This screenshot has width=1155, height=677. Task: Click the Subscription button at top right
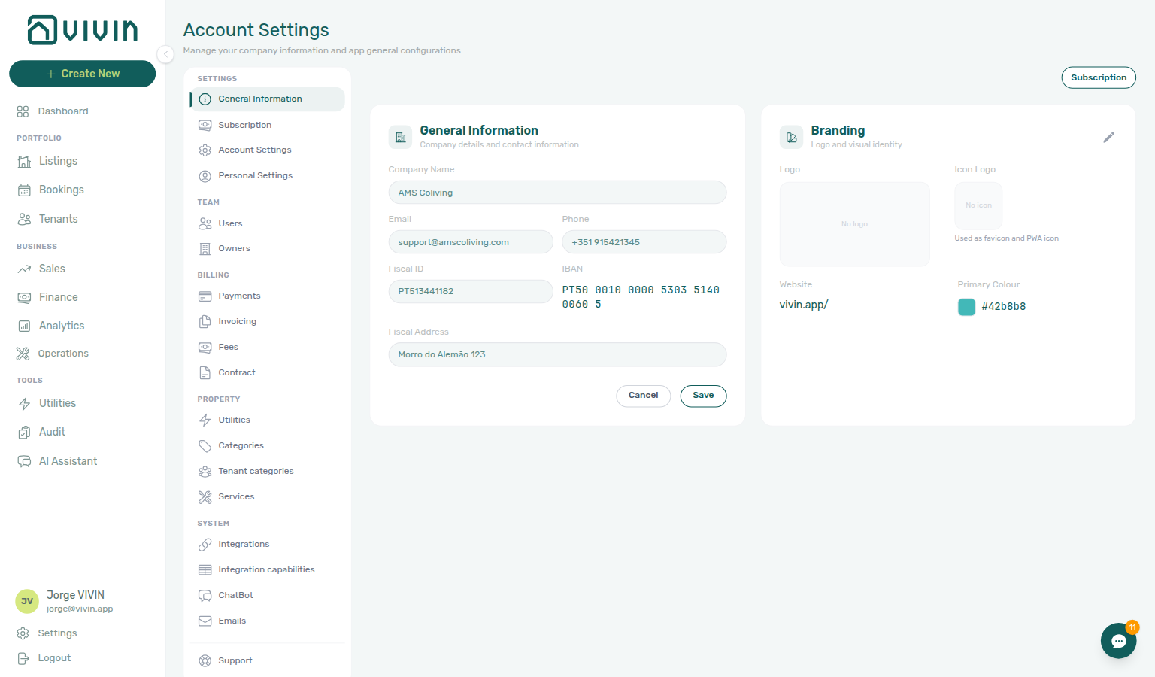[x=1099, y=77]
